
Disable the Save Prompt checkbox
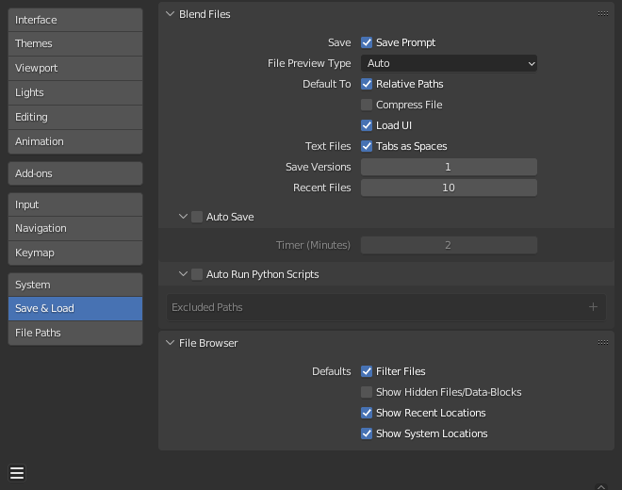367,42
